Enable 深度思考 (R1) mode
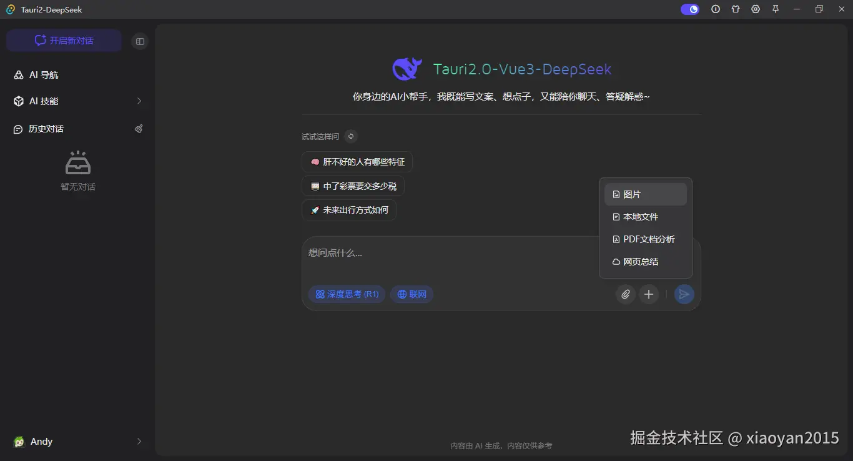The width and height of the screenshot is (853, 461). point(347,294)
